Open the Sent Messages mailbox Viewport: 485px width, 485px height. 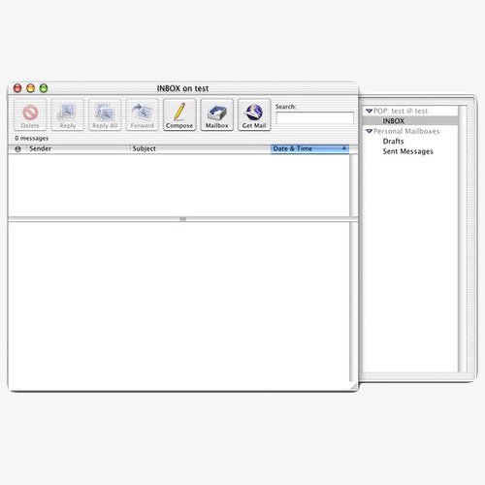(407, 151)
